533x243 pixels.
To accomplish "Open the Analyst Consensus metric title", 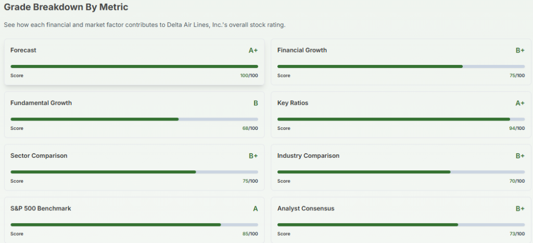I will pyautogui.click(x=306, y=208).
